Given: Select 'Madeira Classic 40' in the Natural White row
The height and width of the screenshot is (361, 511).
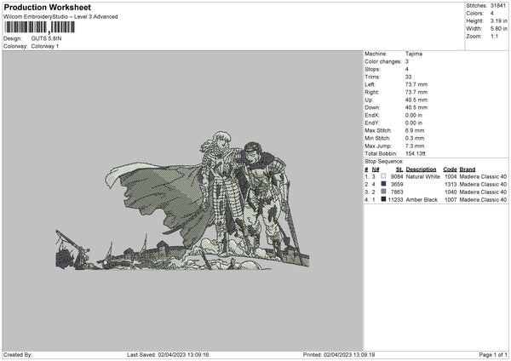Looking at the screenshot, I should click(x=483, y=176).
